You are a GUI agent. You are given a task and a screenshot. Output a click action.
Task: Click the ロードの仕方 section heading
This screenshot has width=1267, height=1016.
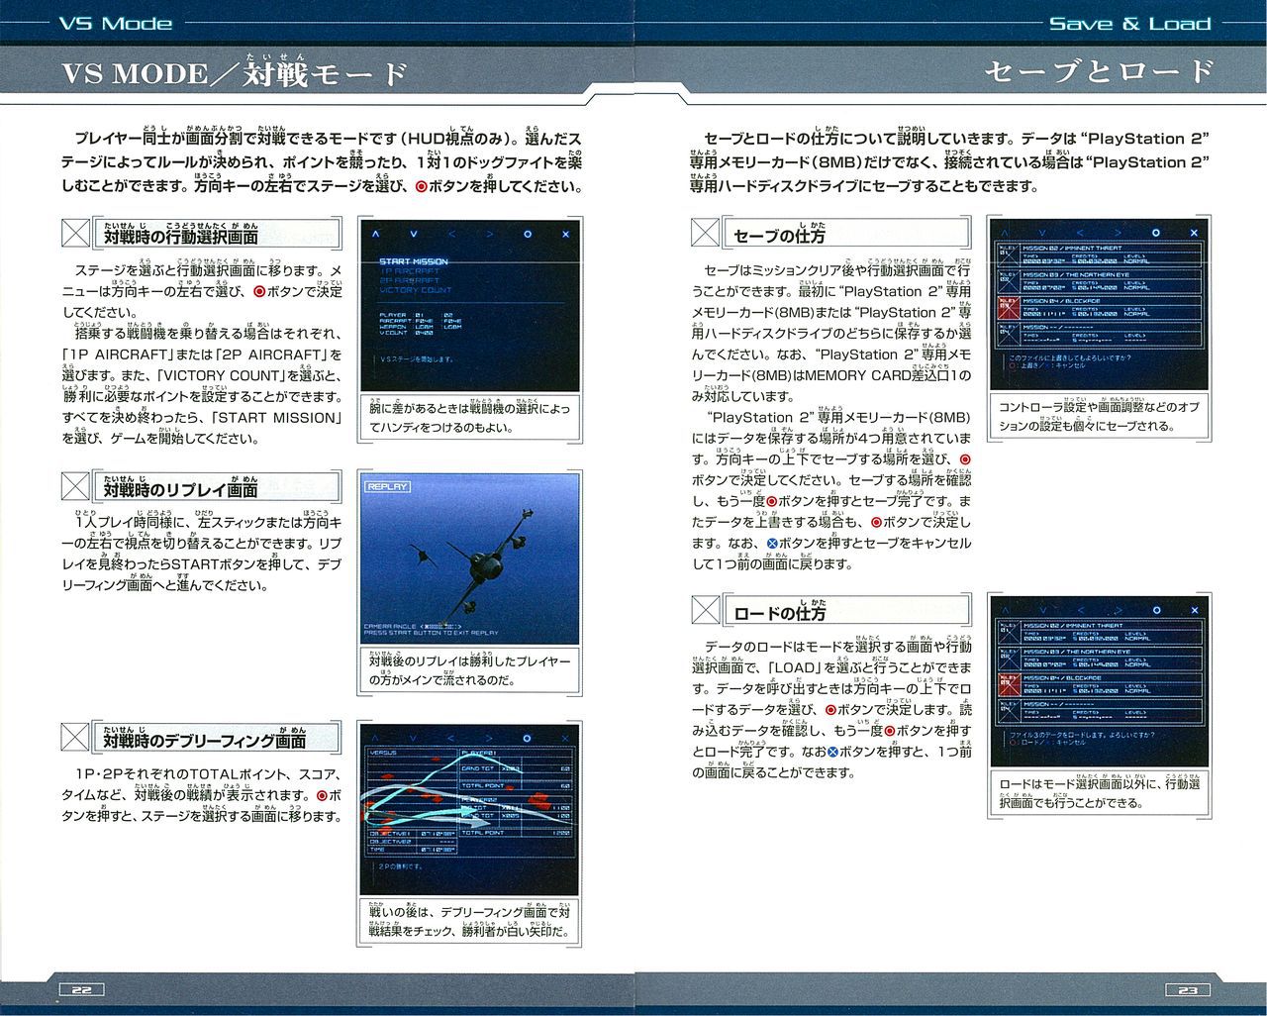(780, 612)
